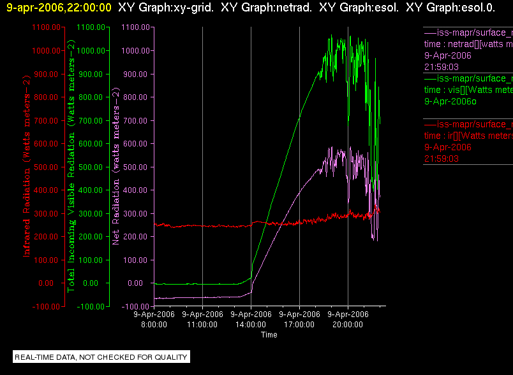Select the XY Graph:esol. title label
The width and height of the screenshot is (513, 375).
point(359,8)
